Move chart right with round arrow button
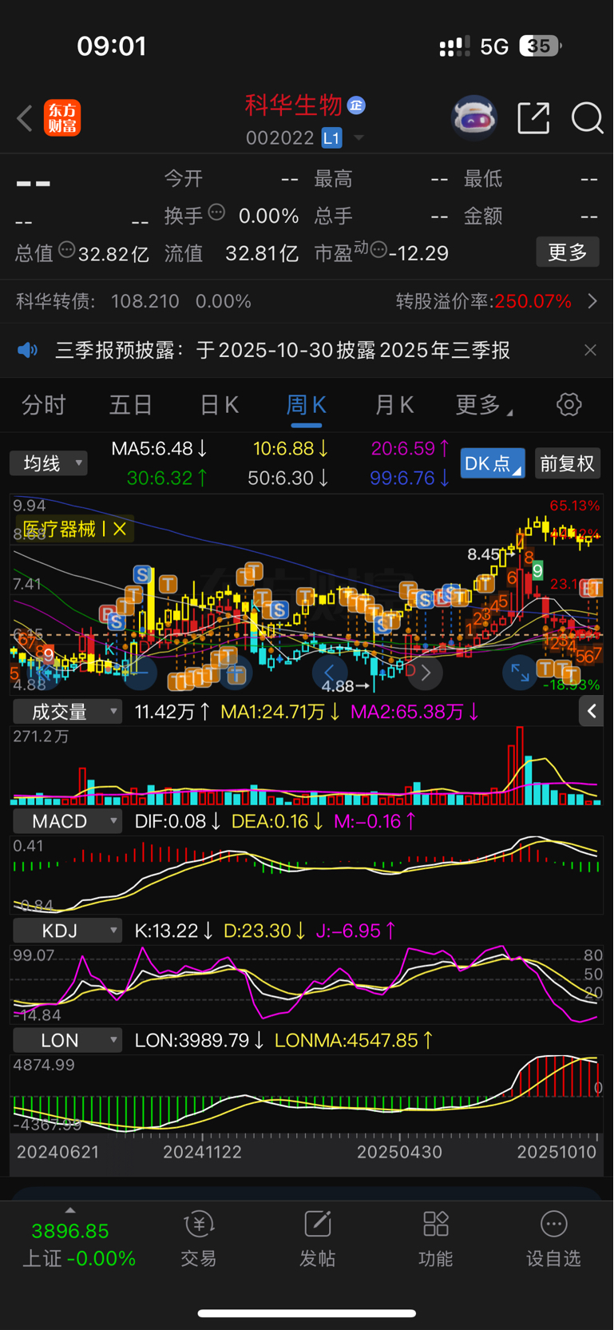The image size is (614, 1330). click(x=426, y=673)
